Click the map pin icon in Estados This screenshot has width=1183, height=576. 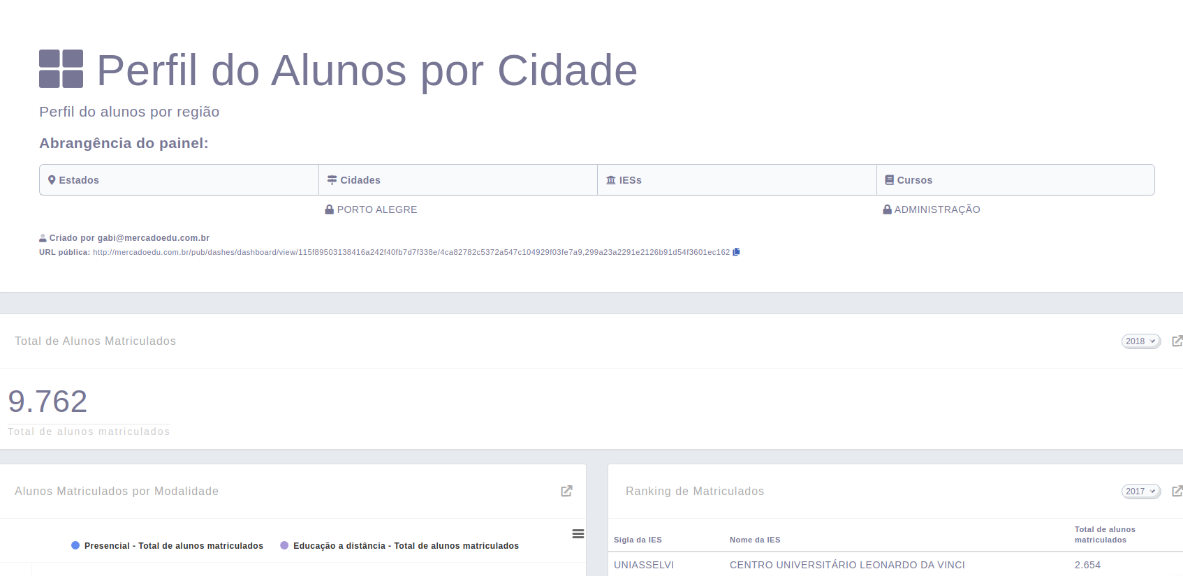coord(52,180)
